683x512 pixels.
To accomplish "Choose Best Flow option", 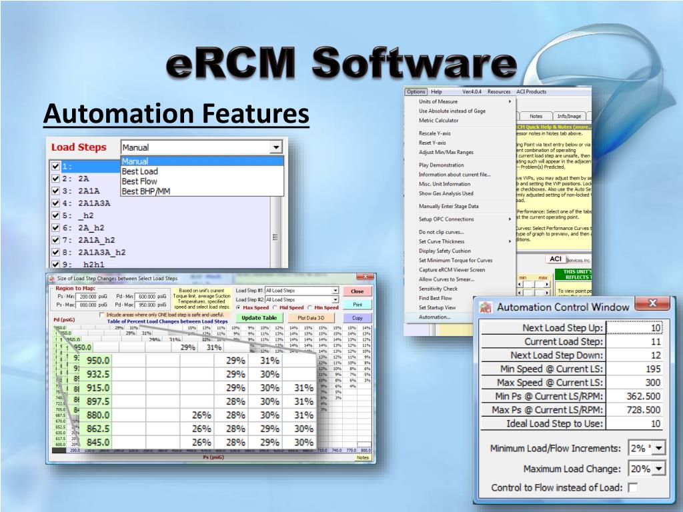I will tap(202, 181).
